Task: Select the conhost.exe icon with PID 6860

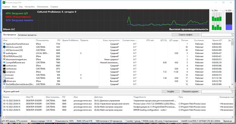Action: (x=4, y=66)
